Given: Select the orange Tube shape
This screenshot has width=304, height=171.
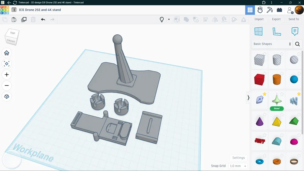Looking at the screenshot, I should point(277,162).
